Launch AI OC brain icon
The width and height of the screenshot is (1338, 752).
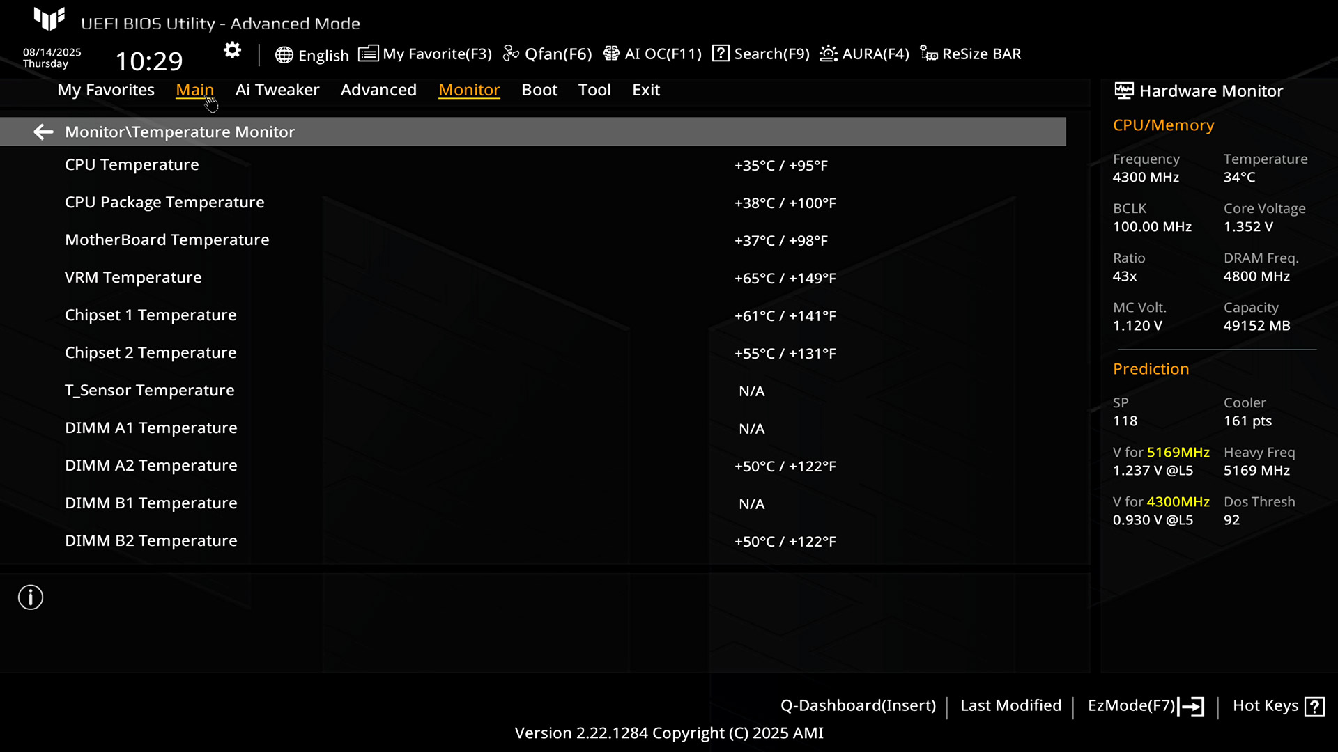tap(611, 54)
